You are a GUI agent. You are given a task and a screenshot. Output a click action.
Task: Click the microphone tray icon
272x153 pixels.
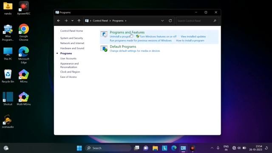218,148
